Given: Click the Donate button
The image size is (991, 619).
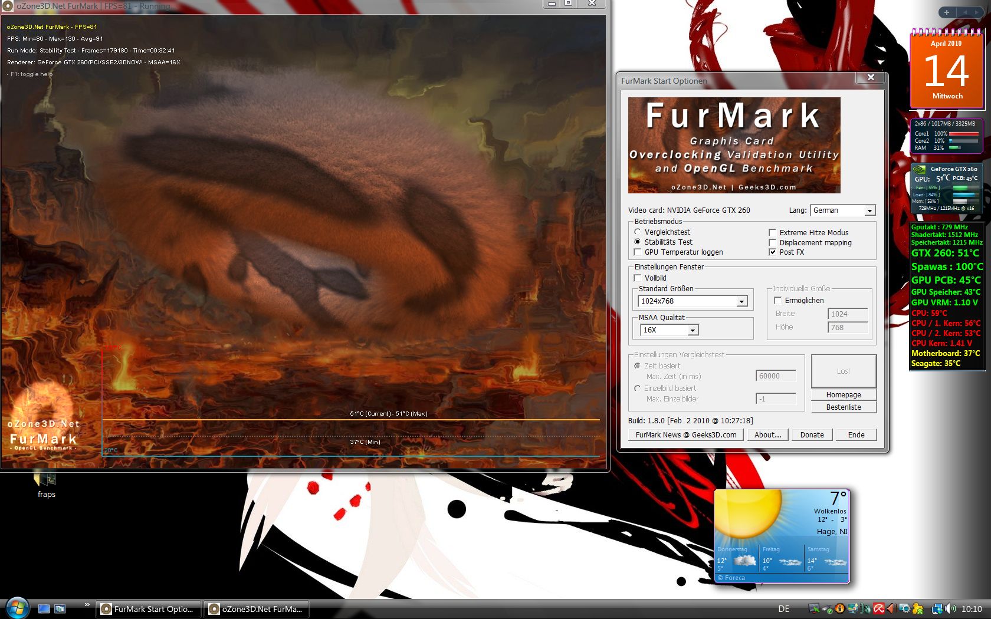Looking at the screenshot, I should tap(812, 435).
